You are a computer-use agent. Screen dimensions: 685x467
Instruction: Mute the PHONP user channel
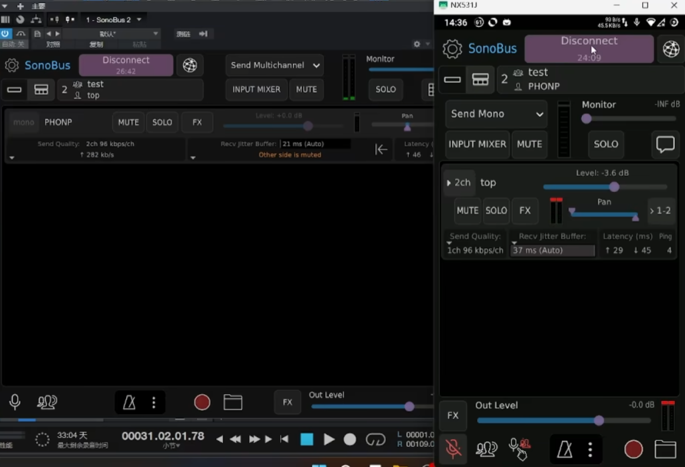tap(128, 122)
